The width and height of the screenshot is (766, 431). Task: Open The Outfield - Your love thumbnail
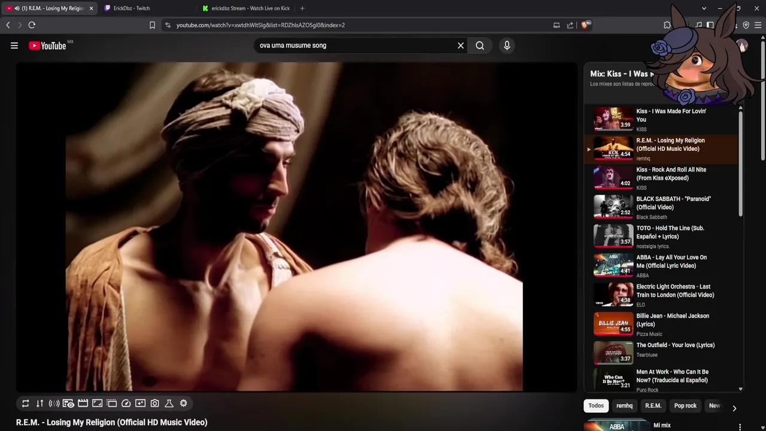click(613, 353)
